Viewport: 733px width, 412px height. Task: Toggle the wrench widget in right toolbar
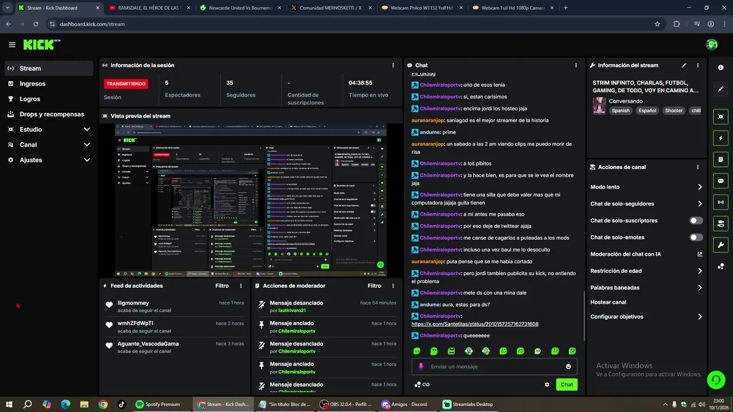(720, 245)
